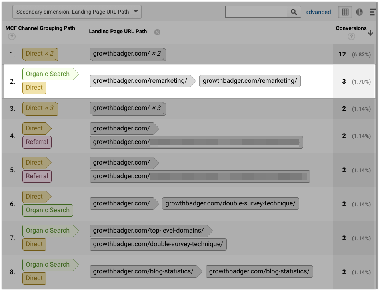
Task: Click the Organic Search tag in row 2
Action: coord(50,74)
